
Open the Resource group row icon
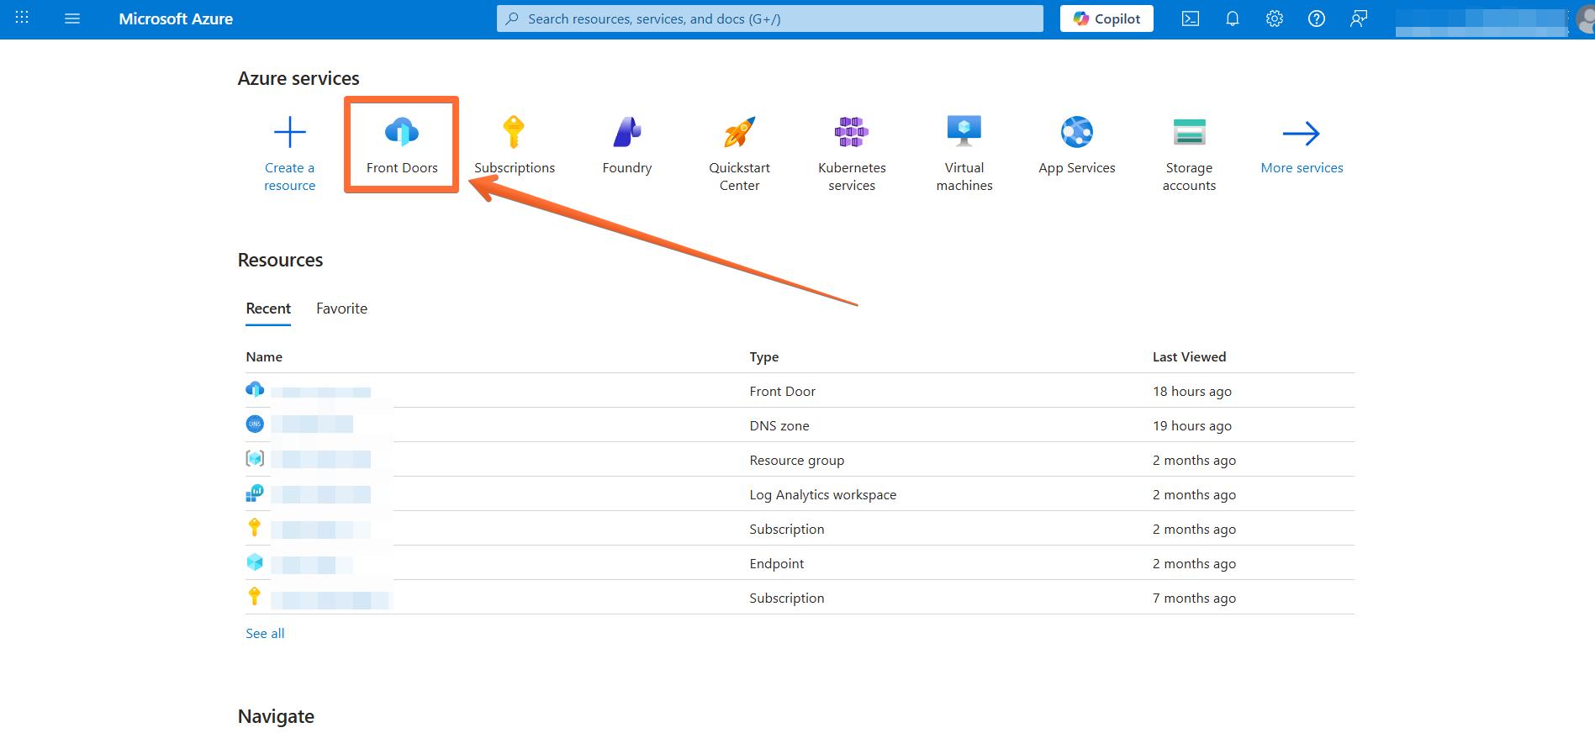coord(255,458)
